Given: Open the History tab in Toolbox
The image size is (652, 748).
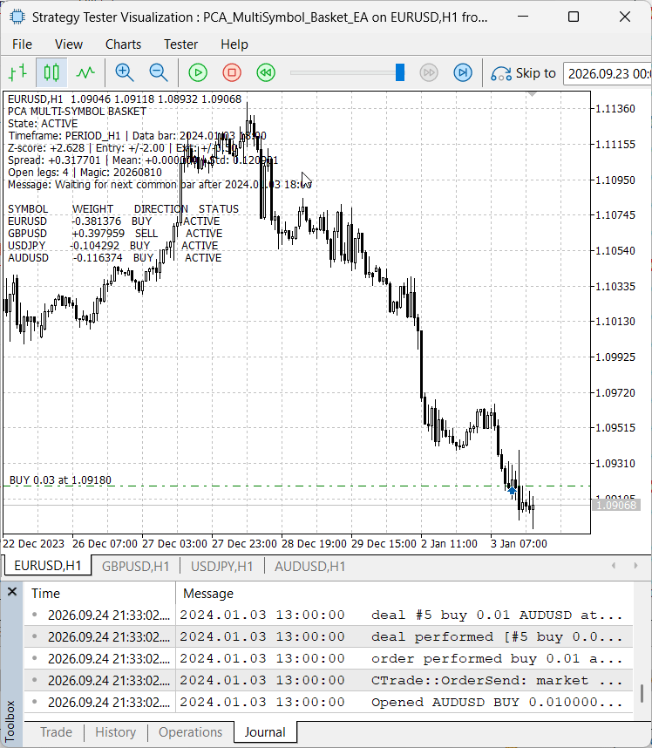Looking at the screenshot, I should (x=115, y=731).
